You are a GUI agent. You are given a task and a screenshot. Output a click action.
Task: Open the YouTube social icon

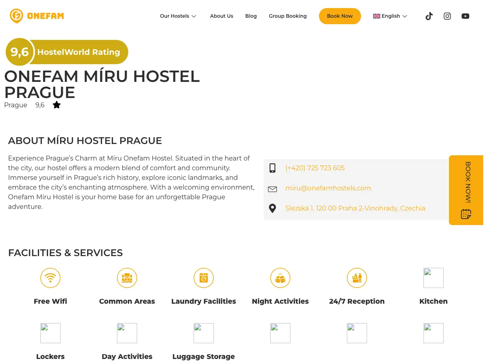pyautogui.click(x=465, y=16)
